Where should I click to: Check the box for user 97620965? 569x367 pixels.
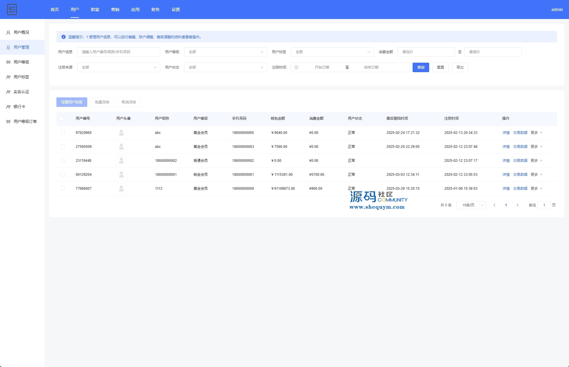point(63,133)
